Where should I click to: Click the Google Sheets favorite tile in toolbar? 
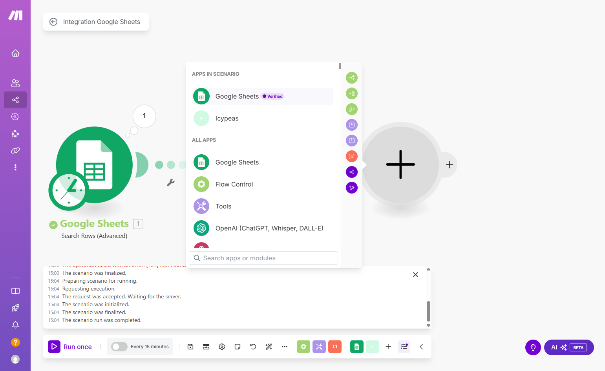(x=357, y=347)
